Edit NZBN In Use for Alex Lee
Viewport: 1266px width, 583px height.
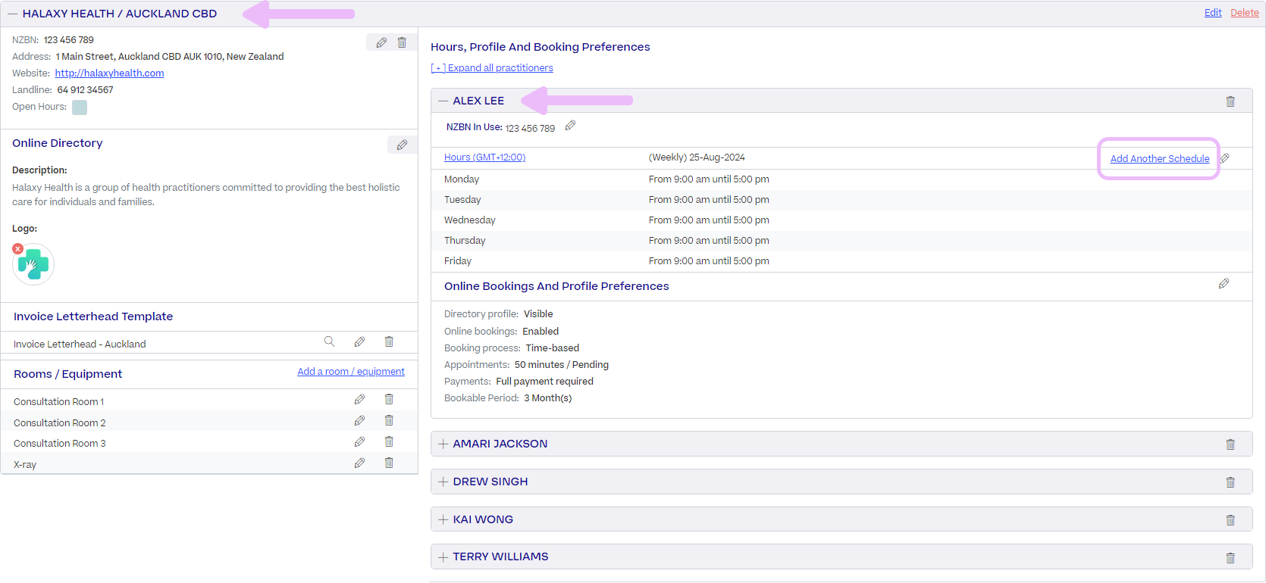click(570, 126)
